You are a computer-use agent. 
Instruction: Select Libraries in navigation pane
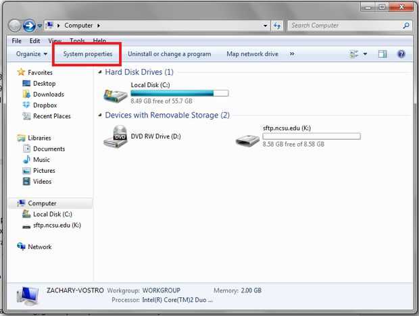39,138
